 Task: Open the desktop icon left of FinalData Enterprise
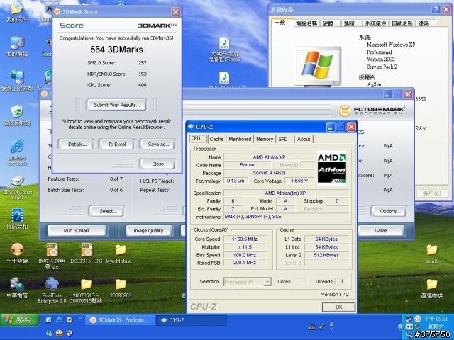pos(17,288)
